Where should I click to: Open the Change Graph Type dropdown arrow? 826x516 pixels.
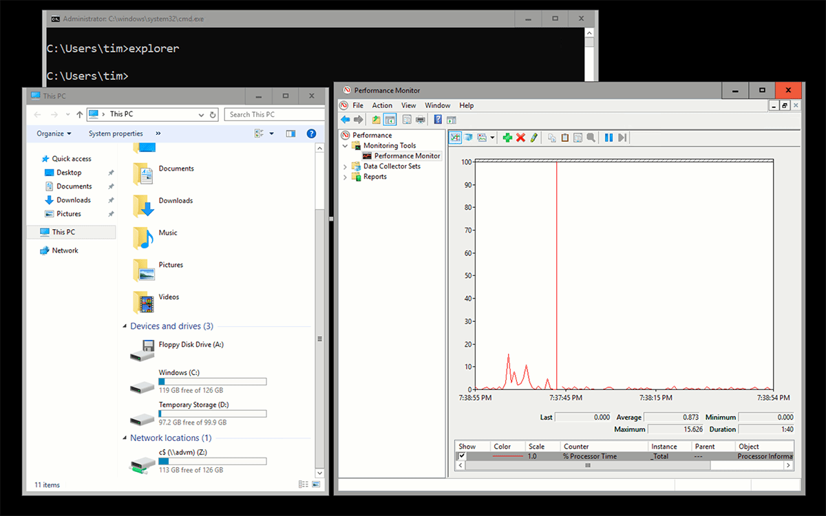[492, 138]
